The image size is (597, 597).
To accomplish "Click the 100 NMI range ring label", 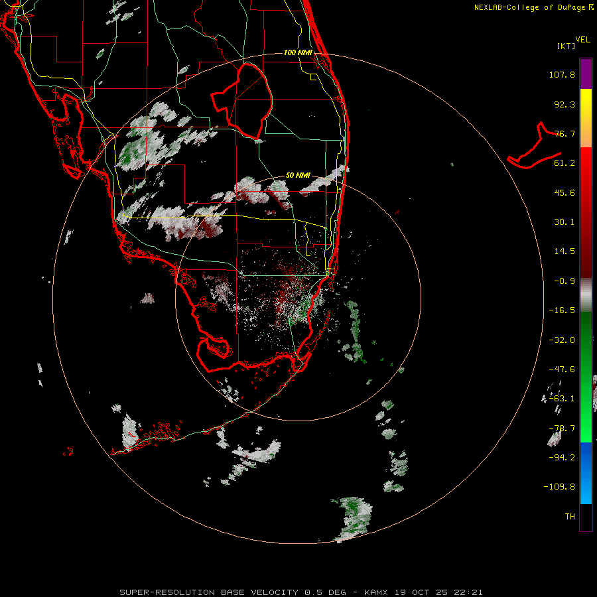I will click(x=298, y=52).
